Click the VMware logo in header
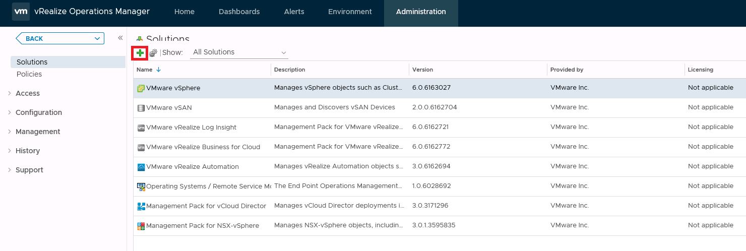 click(21, 12)
